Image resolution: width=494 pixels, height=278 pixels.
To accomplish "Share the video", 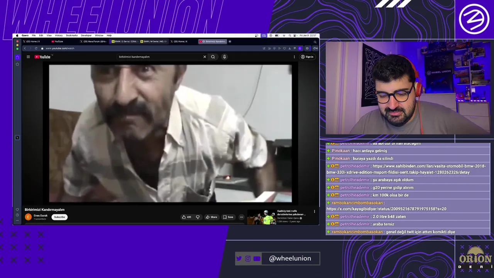I will 211,217.
